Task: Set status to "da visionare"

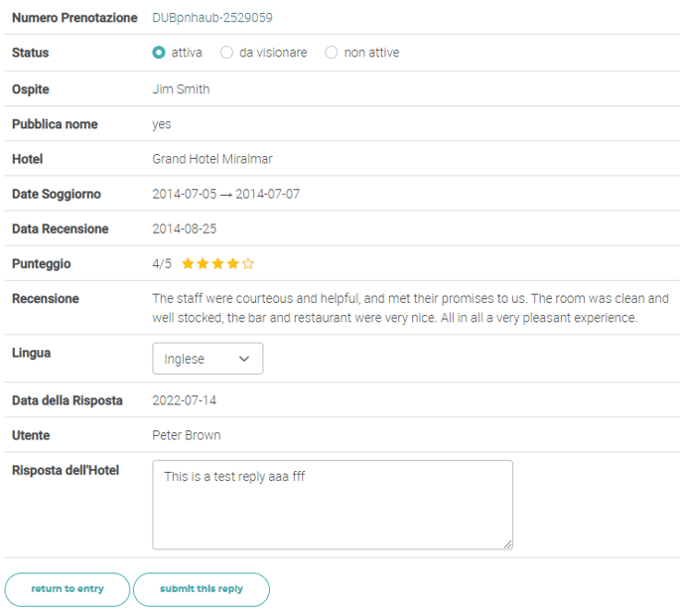Action: pyautogui.click(x=227, y=53)
